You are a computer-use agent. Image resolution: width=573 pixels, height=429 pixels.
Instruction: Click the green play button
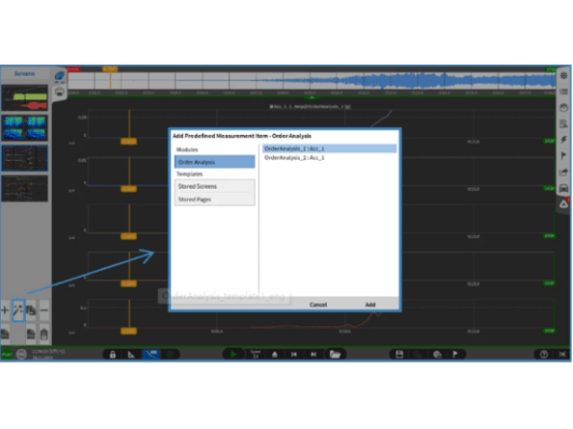pos(233,354)
